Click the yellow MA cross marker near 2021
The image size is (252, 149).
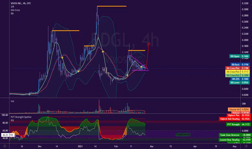[x=78, y=71]
